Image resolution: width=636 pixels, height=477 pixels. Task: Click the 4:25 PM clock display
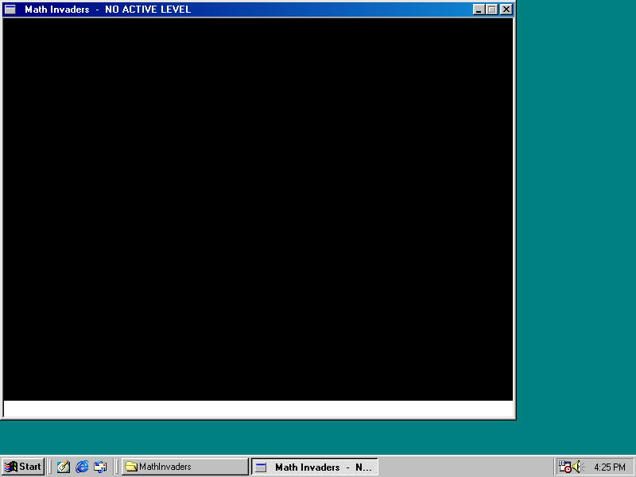(x=608, y=467)
